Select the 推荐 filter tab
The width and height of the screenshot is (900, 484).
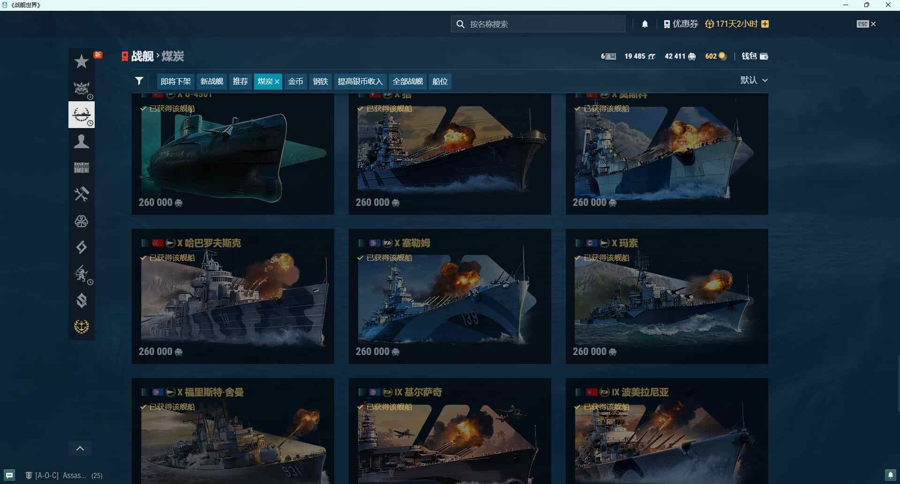pyautogui.click(x=240, y=81)
